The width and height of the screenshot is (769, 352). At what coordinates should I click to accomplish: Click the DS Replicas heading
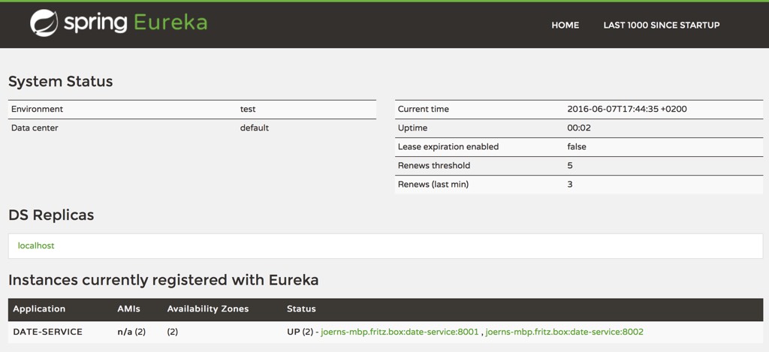(51, 215)
